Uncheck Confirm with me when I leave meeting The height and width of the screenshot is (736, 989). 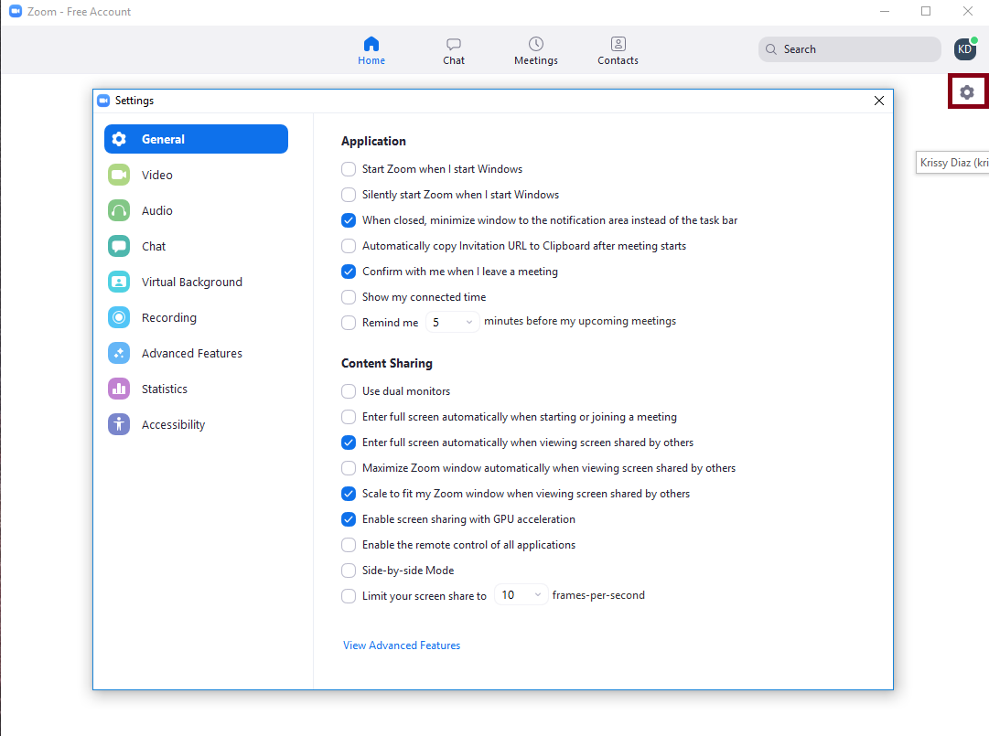tap(349, 272)
